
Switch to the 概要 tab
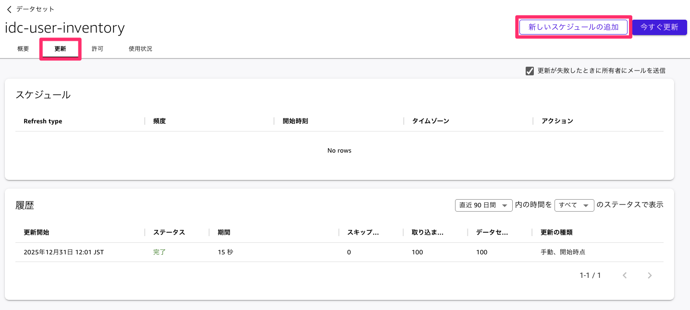pyautogui.click(x=22, y=48)
